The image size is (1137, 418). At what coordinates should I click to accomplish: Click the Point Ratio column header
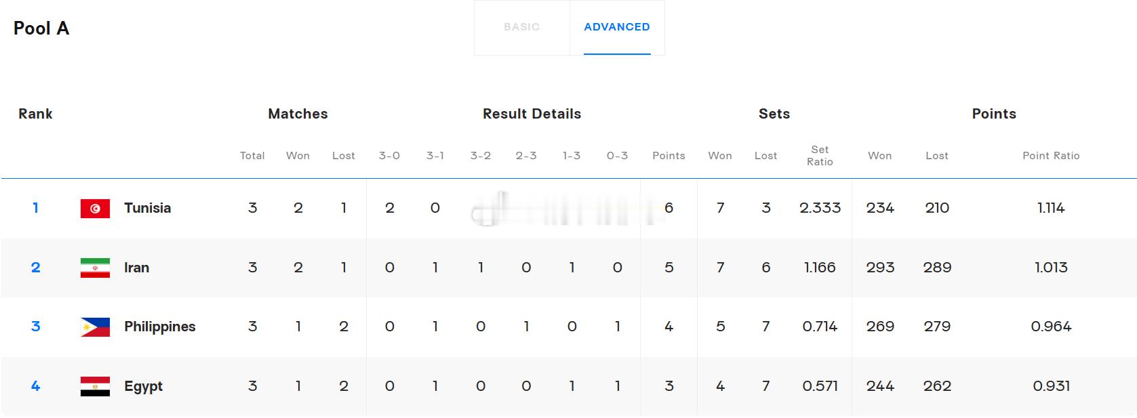(1051, 156)
